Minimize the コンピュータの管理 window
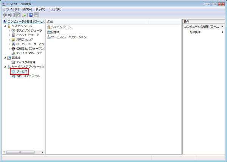This screenshot has height=162, width=227. click(x=207, y=4)
